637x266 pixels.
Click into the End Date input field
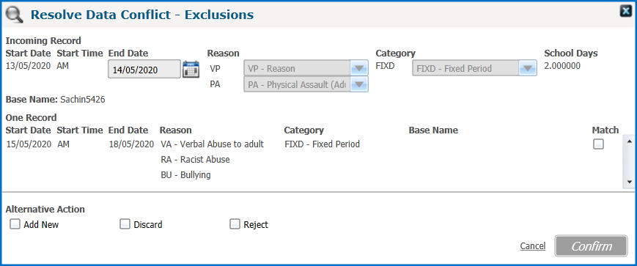(144, 69)
